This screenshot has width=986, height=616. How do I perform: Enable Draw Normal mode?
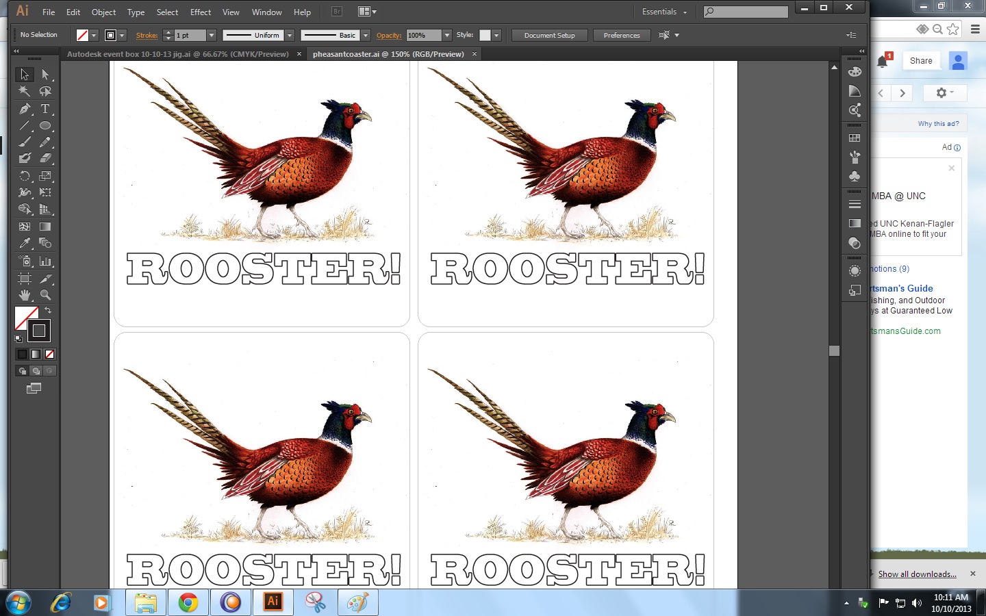(x=22, y=371)
